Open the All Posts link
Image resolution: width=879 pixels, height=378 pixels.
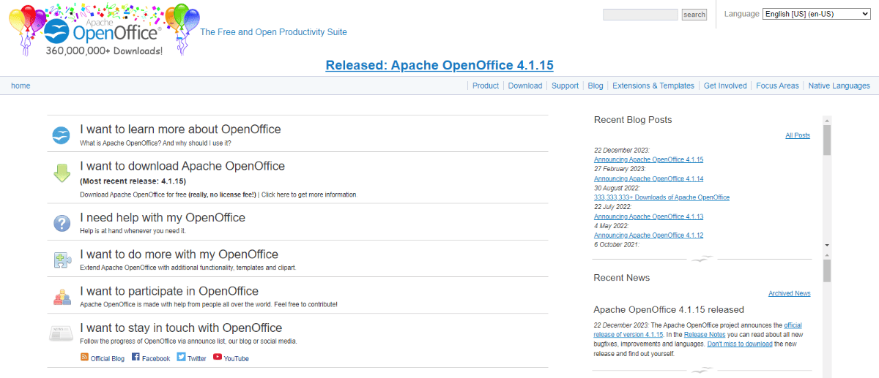click(797, 135)
